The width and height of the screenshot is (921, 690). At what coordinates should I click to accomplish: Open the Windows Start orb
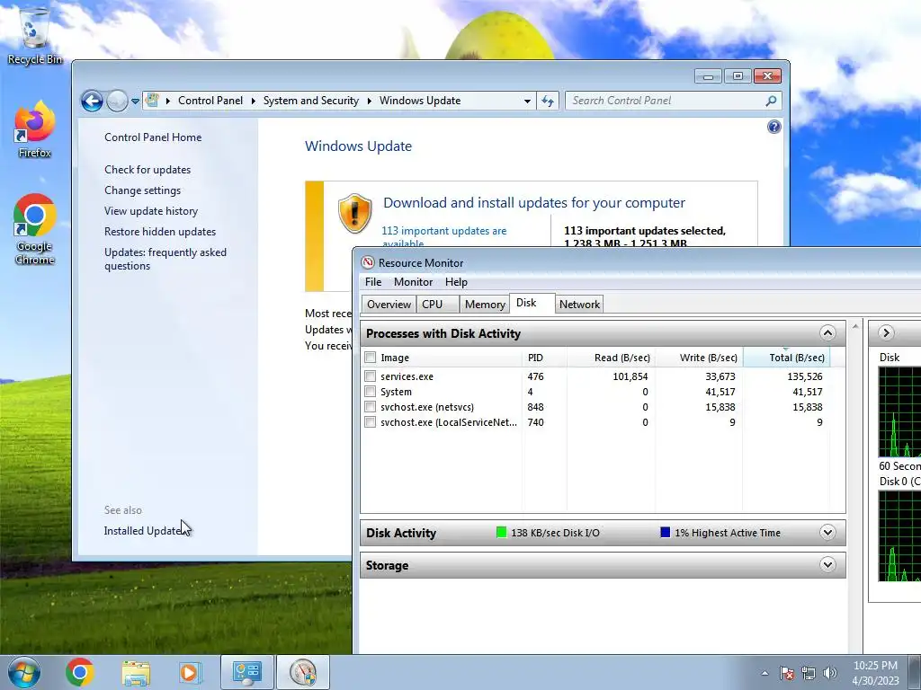[x=24, y=672]
